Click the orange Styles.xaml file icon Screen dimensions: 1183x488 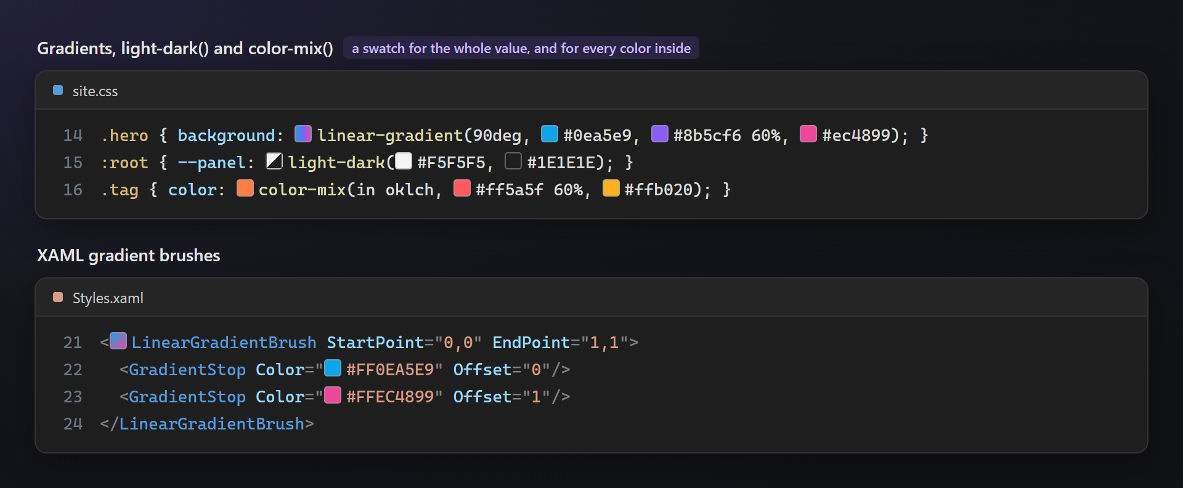(x=58, y=297)
